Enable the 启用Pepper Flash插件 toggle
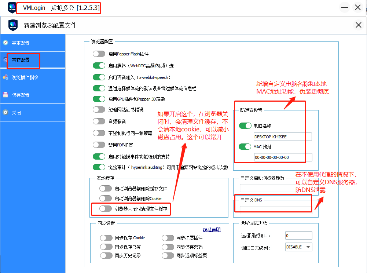The height and width of the screenshot is (273, 367). click(x=99, y=54)
